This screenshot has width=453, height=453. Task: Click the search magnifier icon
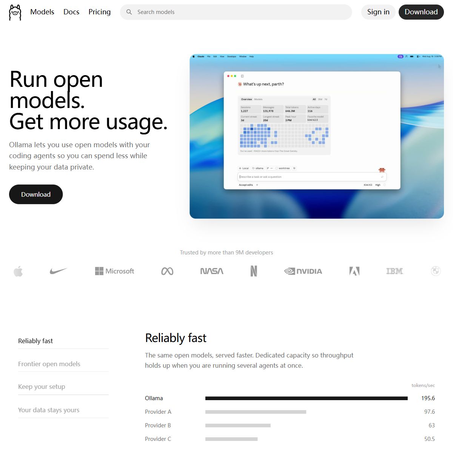(x=129, y=12)
